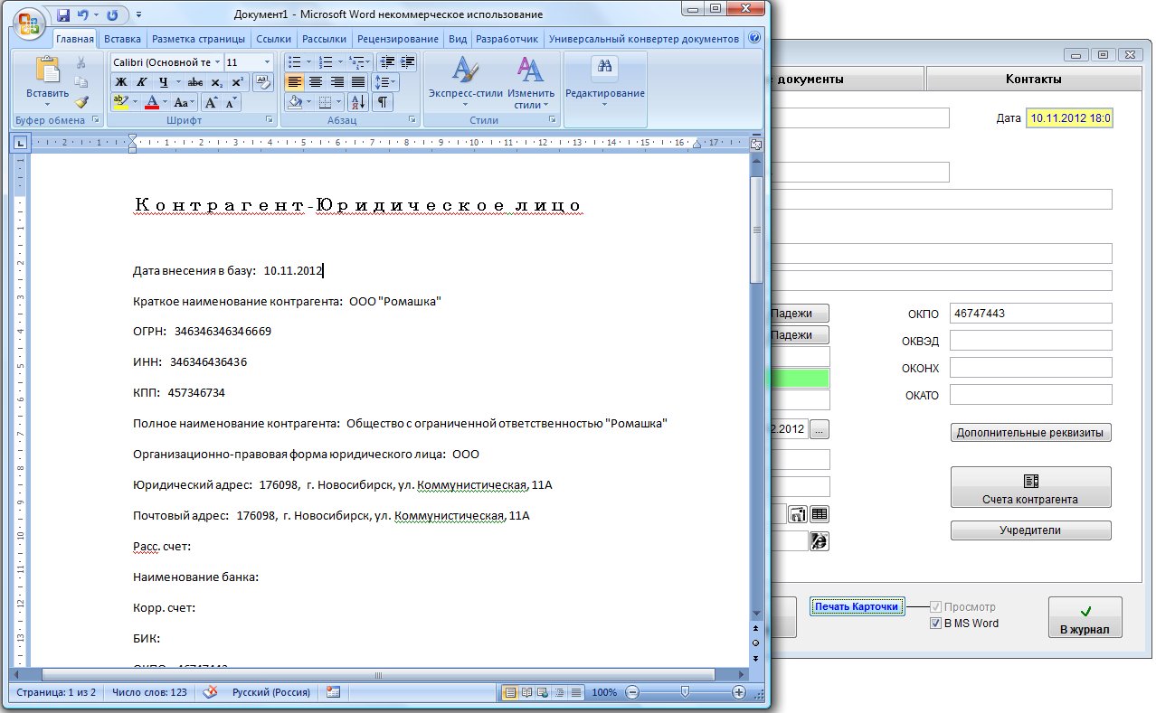Justify the paragraph text
Screen dimensions: 1156x713
pos(357,82)
